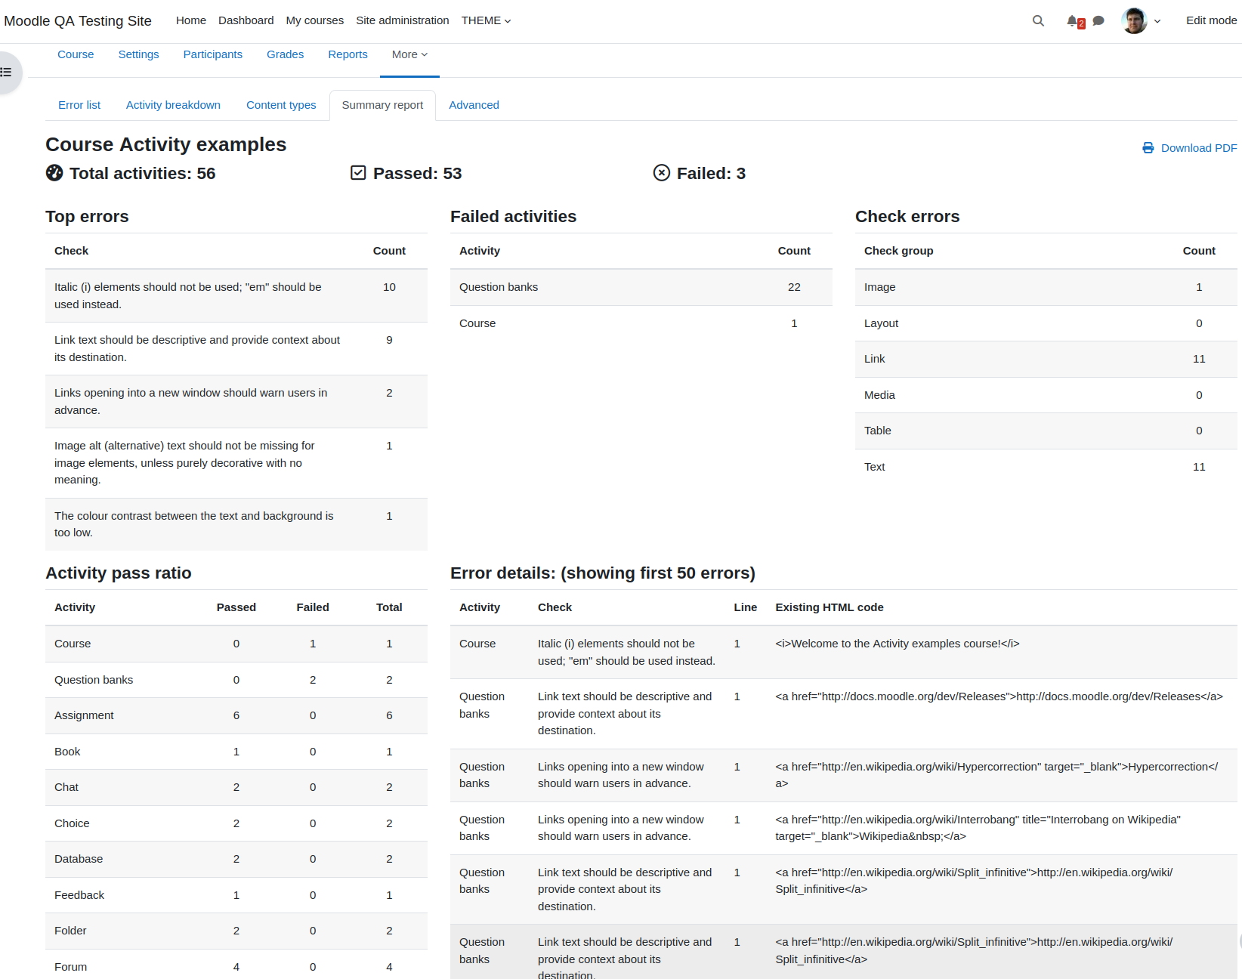Go to the Dashboard link
Image resolution: width=1242 pixels, height=979 pixels.
click(246, 20)
